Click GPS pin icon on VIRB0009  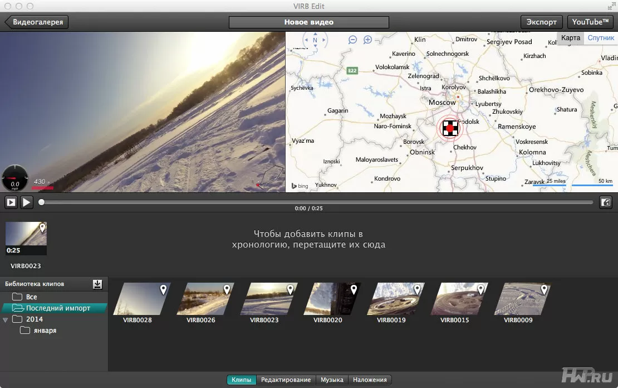click(x=544, y=290)
